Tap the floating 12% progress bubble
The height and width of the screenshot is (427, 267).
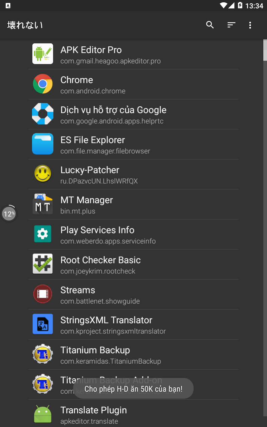tap(9, 213)
